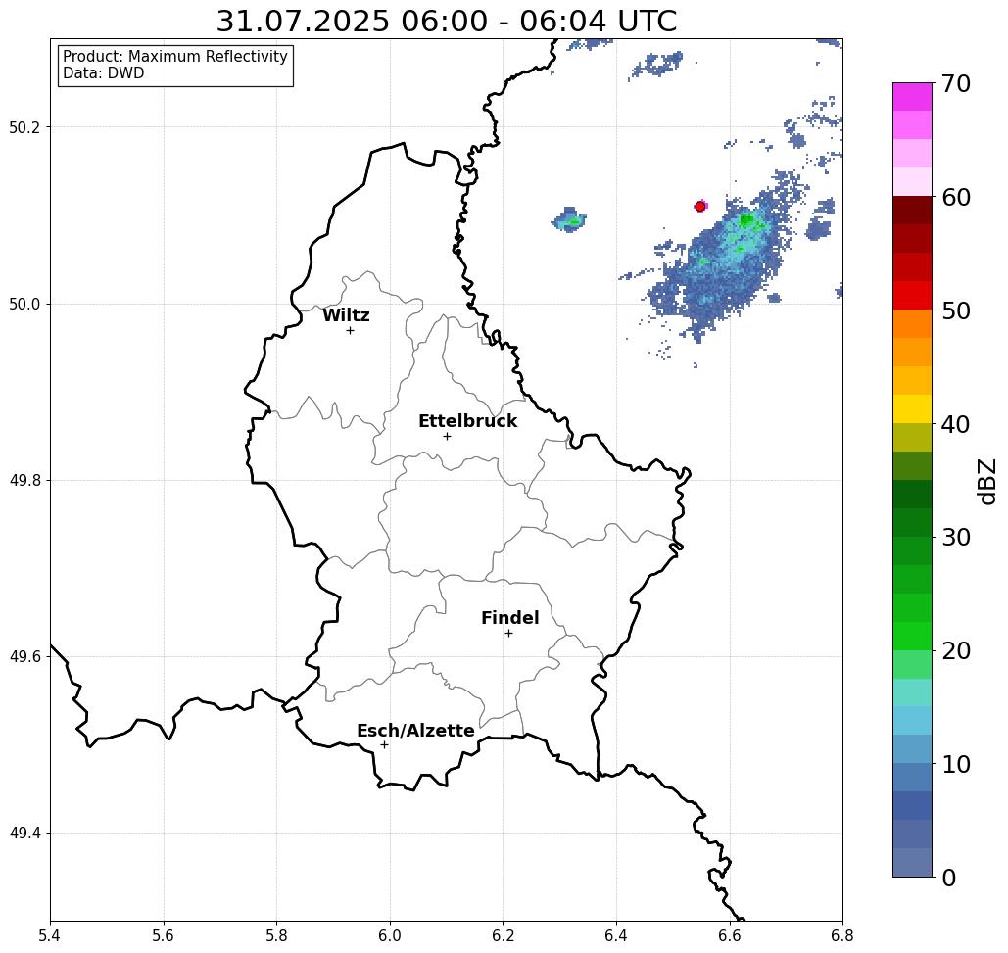Click the cross marker below Wiltz
Image resolution: width=1008 pixels, height=953 pixels.
click(x=350, y=330)
